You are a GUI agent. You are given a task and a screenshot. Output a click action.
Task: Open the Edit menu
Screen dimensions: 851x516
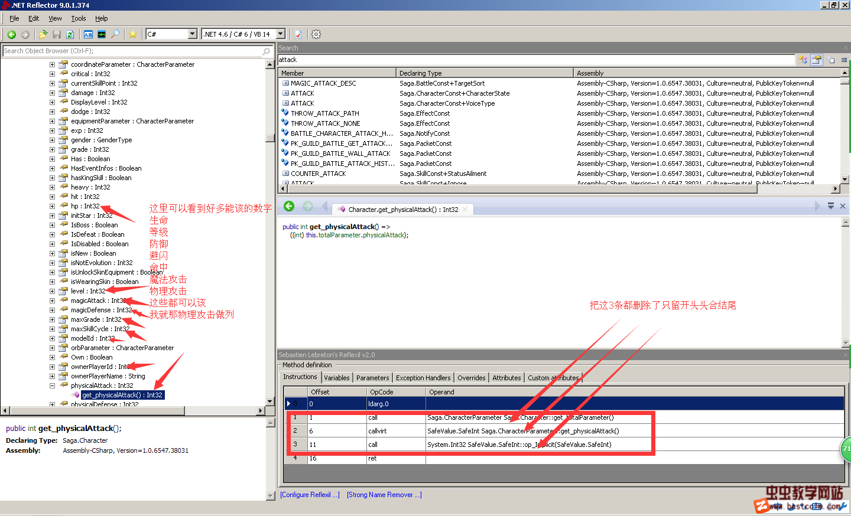point(34,18)
